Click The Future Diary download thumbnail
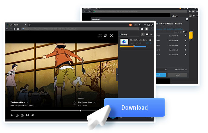This screenshot has width=208, height=133. (x=124, y=42)
